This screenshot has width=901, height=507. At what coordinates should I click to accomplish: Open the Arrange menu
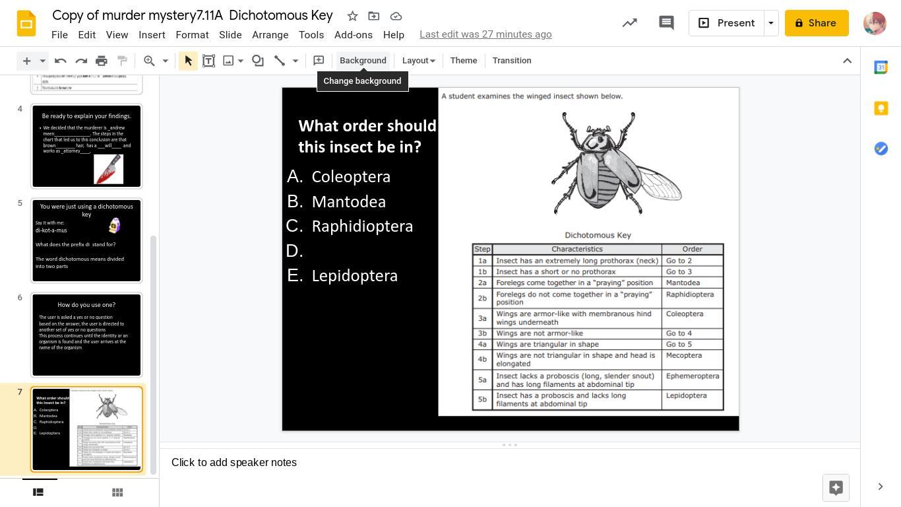(270, 34)
